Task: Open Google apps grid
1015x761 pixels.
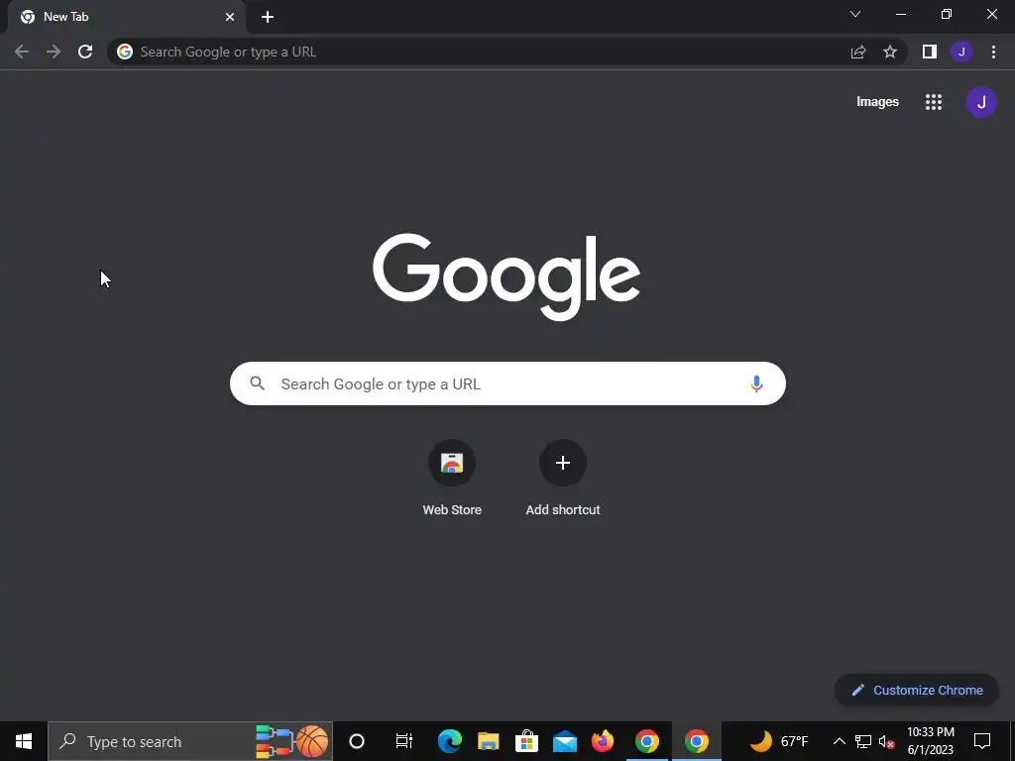Action: point(934,102)
